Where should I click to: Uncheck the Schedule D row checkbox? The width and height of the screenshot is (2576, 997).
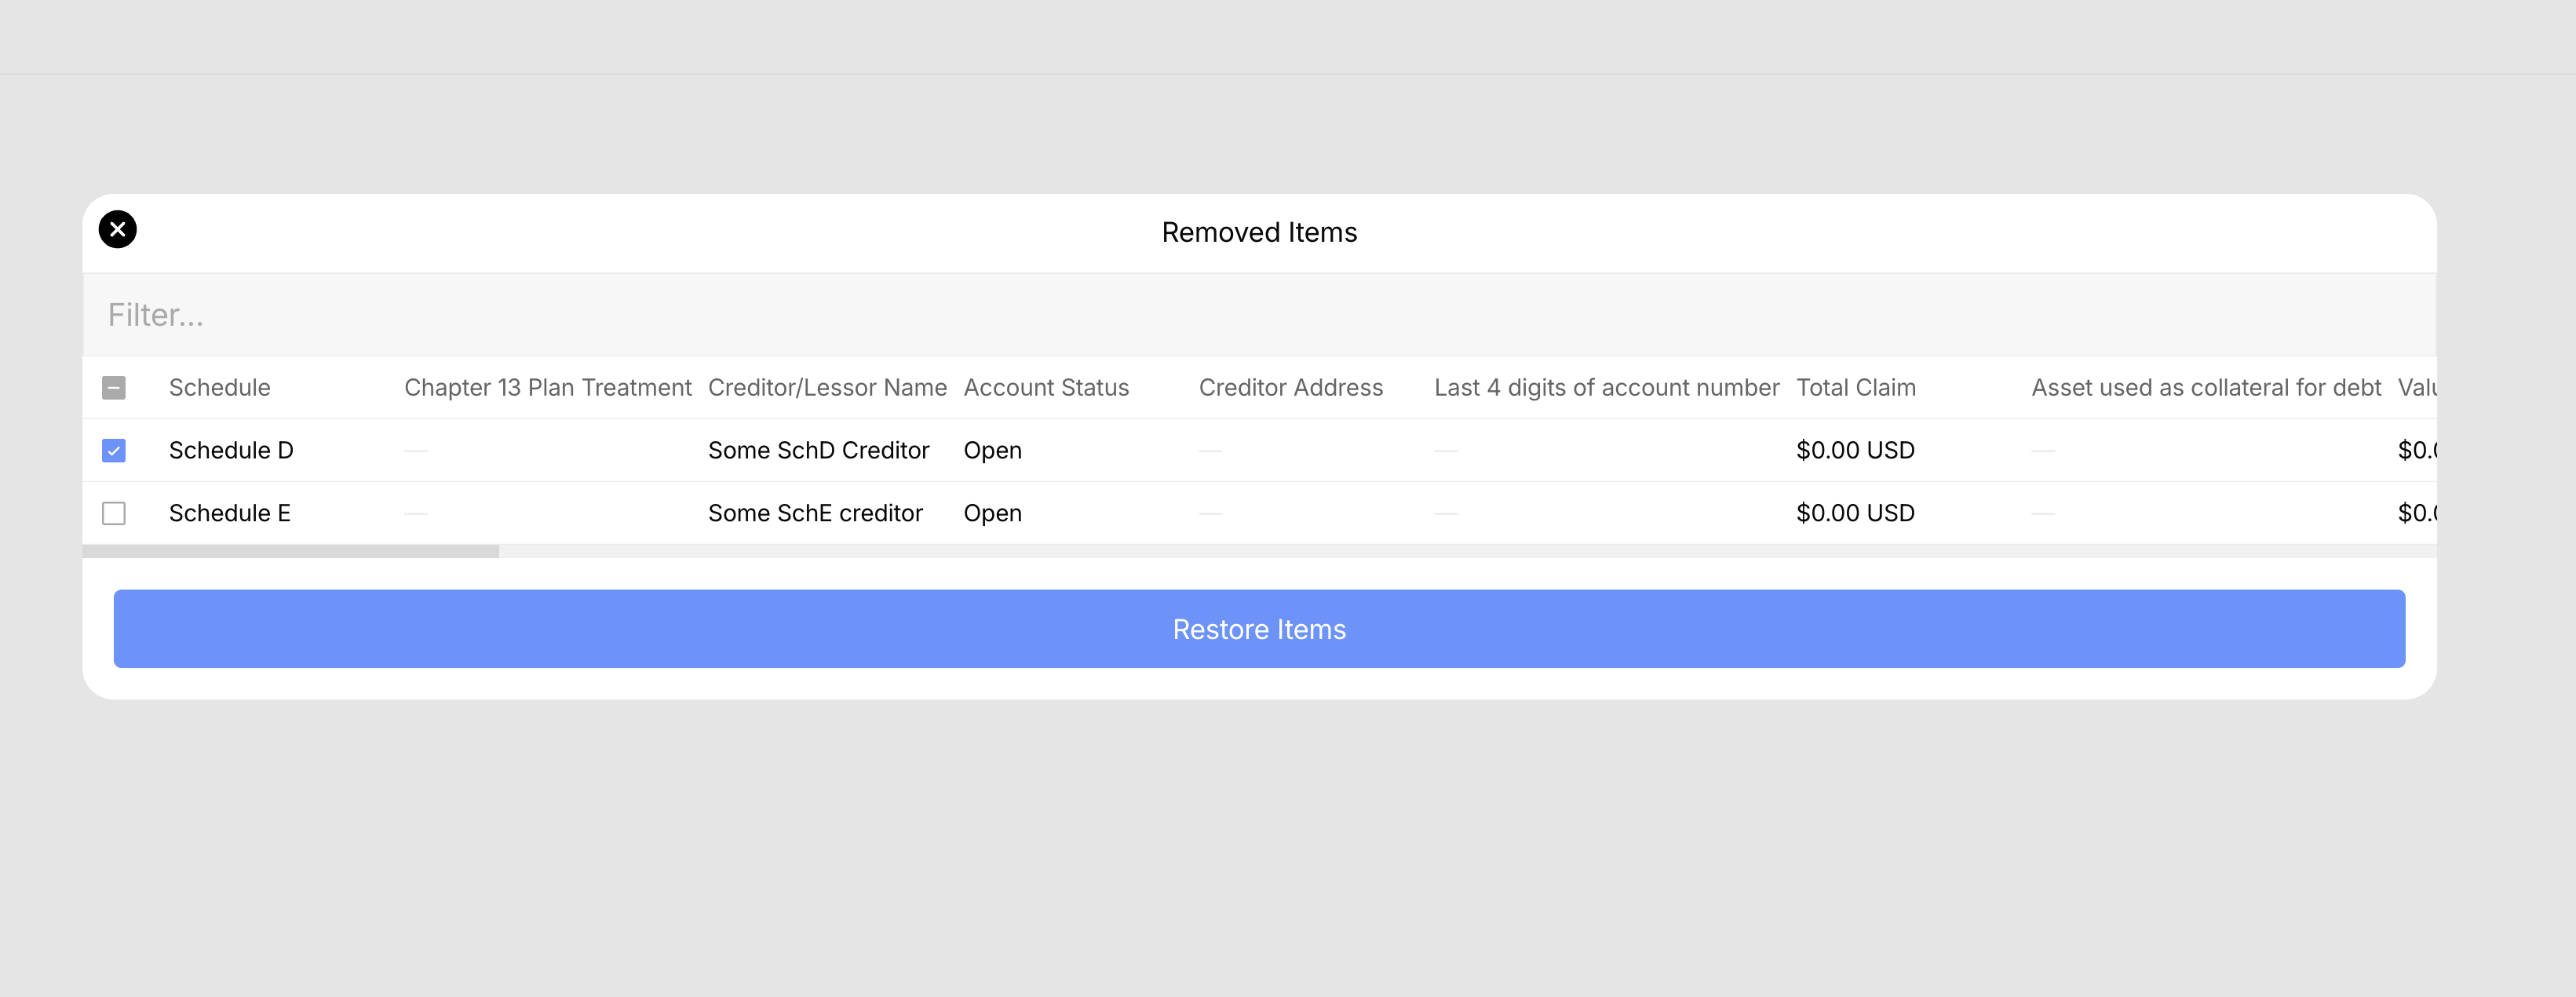pos(114,451)
